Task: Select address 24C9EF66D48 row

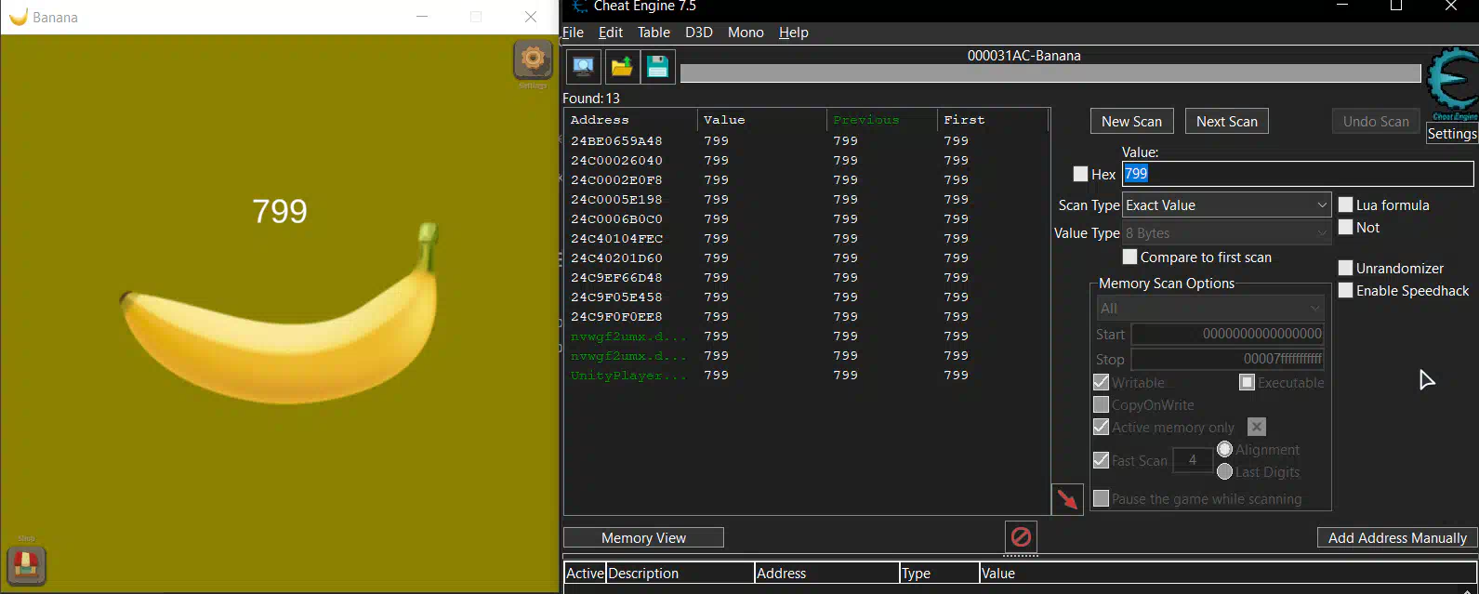Action: 807,278
